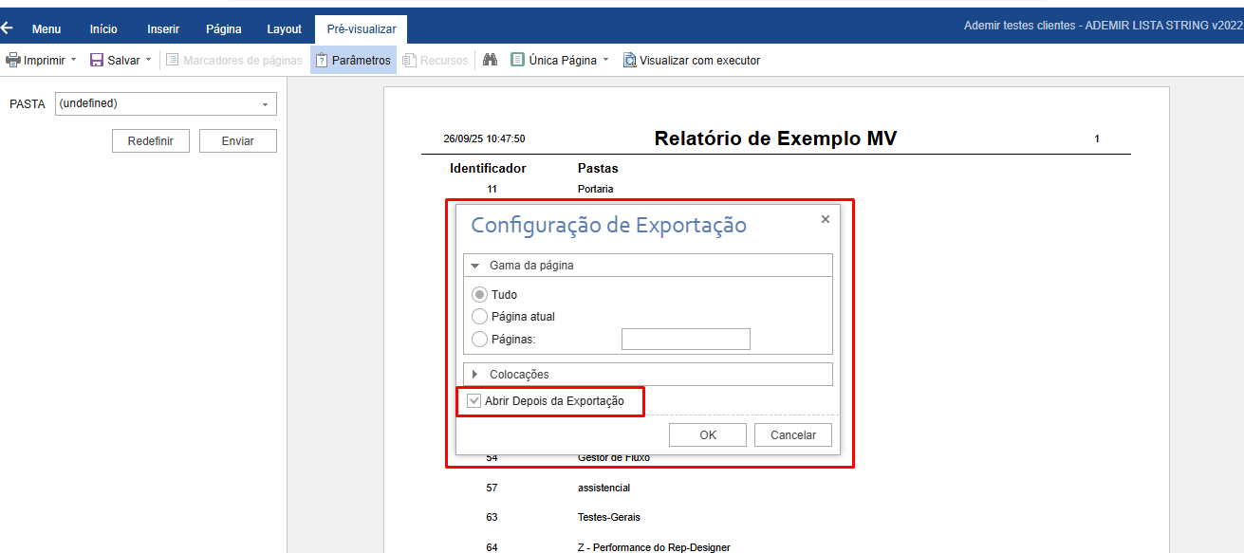Click the Salvar floppy disk icon
Viewport: 1244px width, 553px height.
click(x=97, y=61)
